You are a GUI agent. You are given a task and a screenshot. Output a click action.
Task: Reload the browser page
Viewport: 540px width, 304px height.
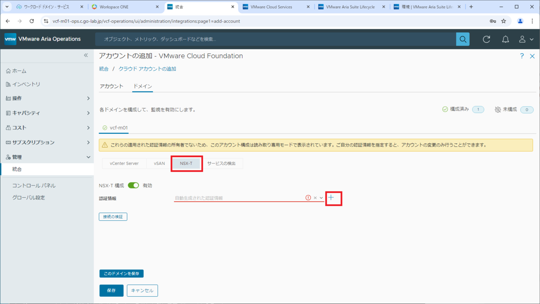pyautogui.click(x=31, y=21)
